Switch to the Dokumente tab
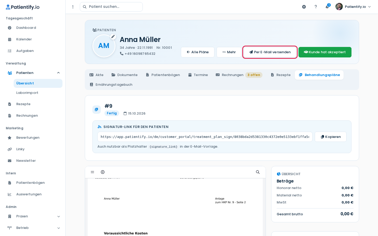 pos(124,75)
